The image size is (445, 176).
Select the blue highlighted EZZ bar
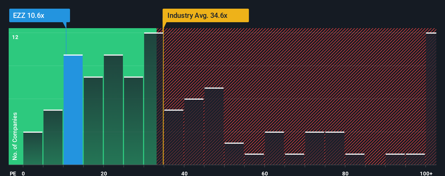coord(73,110)
